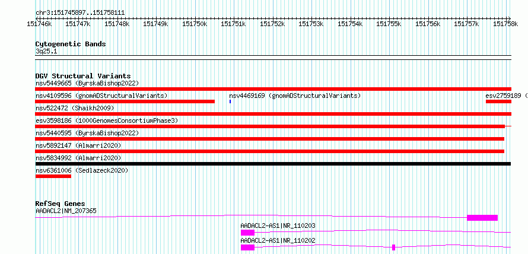Image resolution: width=528 pixels, height=254 pixels.
Task: Click the small second exon of NR_110202
Action: pyautogui.click(x=394, y=247)
